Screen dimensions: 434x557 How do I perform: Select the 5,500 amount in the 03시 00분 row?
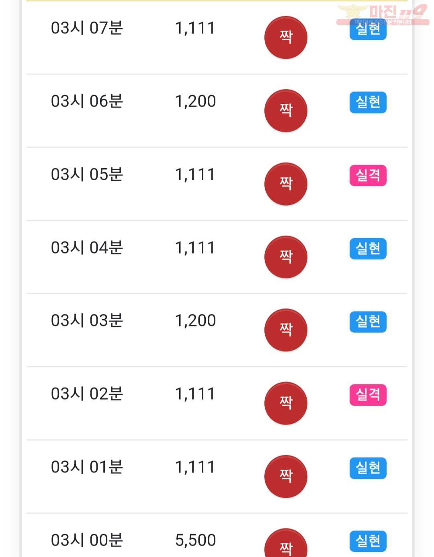pos(195,540)
